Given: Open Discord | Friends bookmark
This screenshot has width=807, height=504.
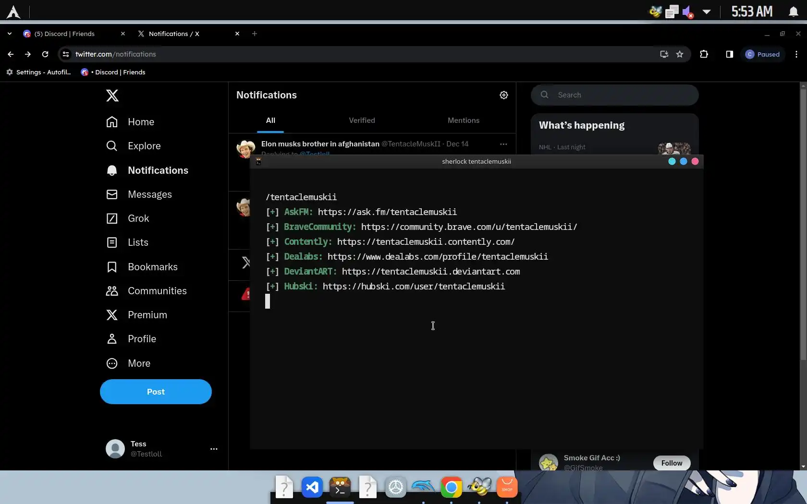Looking at the screenshot, I should [x=113, y=72].
